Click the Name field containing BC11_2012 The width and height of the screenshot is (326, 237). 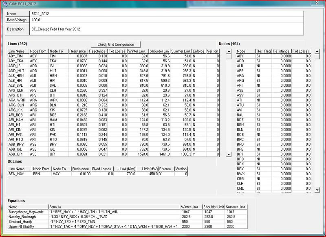tap(167, 14)
